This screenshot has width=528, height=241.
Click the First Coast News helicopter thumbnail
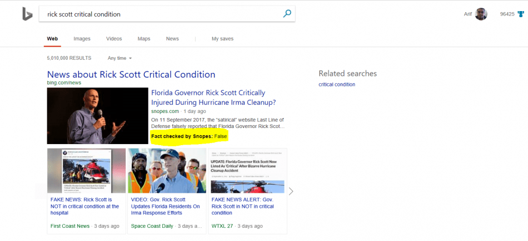point(86,171)
